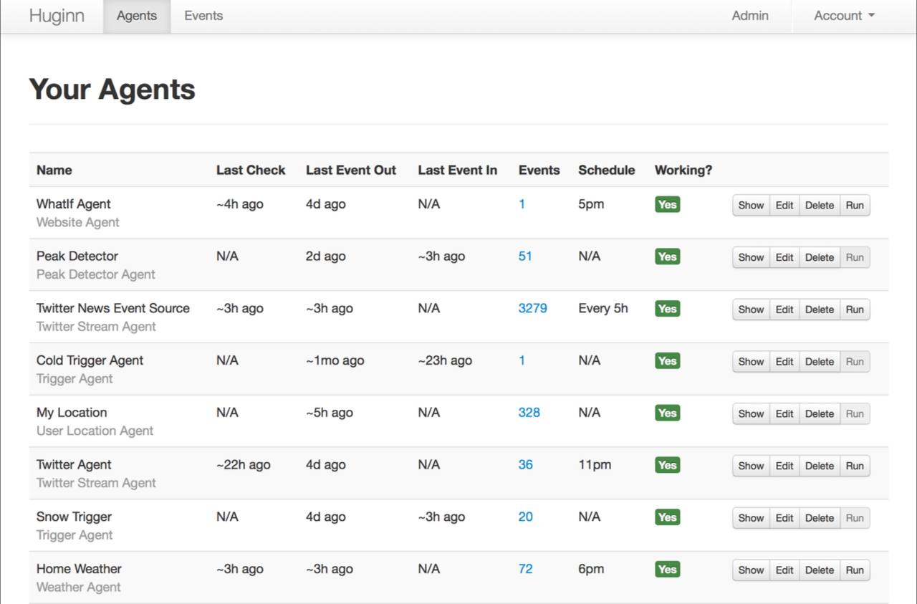Viewport: 917px width, 604px height.
Task: Open Peak Detector's 51 events
Action: (525, 256)
